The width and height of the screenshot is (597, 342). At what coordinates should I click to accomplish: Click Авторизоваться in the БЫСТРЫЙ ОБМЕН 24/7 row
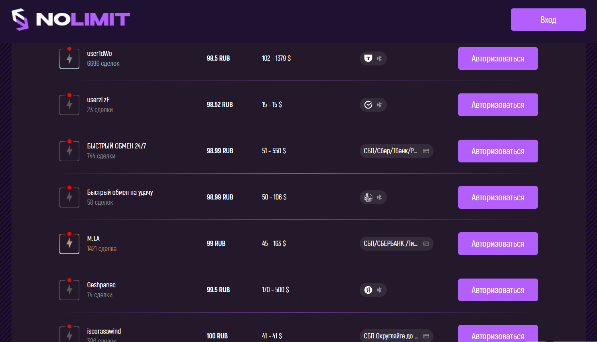click(498, 151)
